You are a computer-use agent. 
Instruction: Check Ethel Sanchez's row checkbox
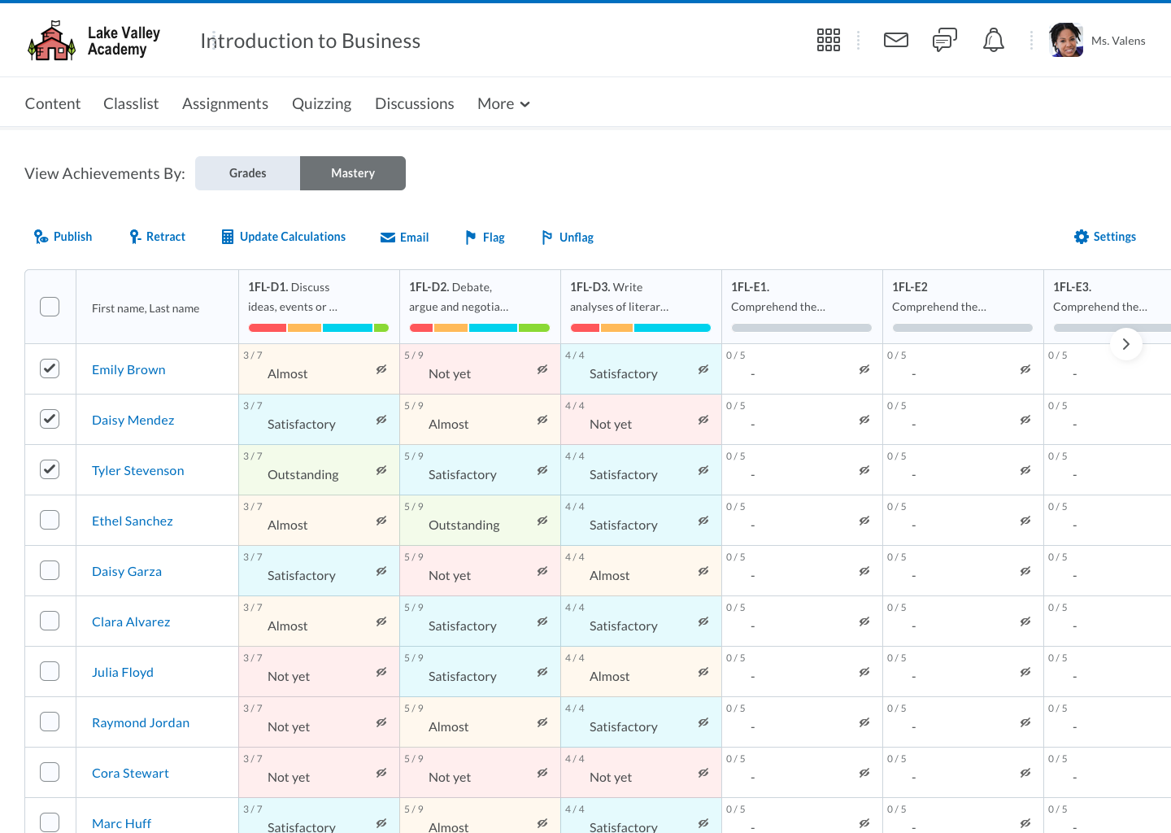(x=50, y=519)
